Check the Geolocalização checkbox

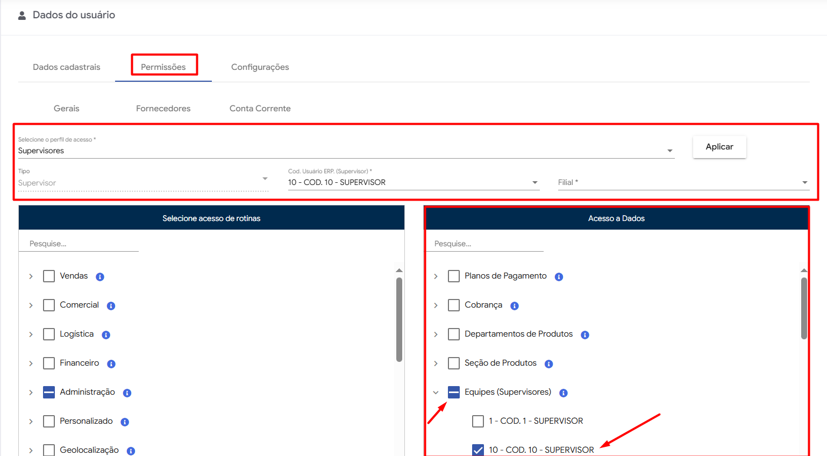point(49,451)
